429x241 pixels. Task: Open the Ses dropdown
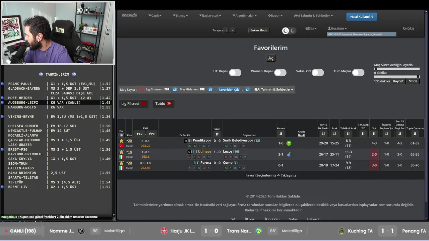point(311,28)
